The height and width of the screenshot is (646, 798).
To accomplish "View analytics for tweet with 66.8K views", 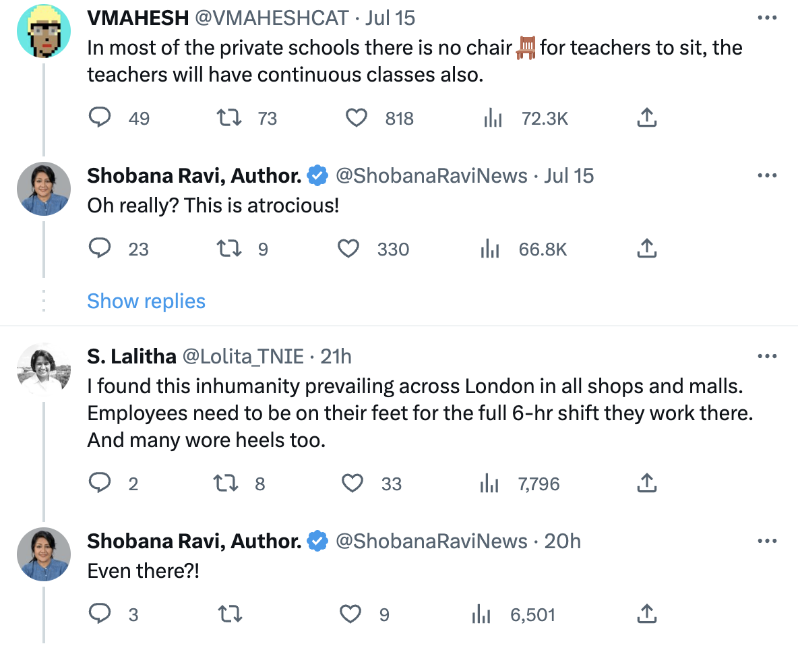I will [490, 249].
